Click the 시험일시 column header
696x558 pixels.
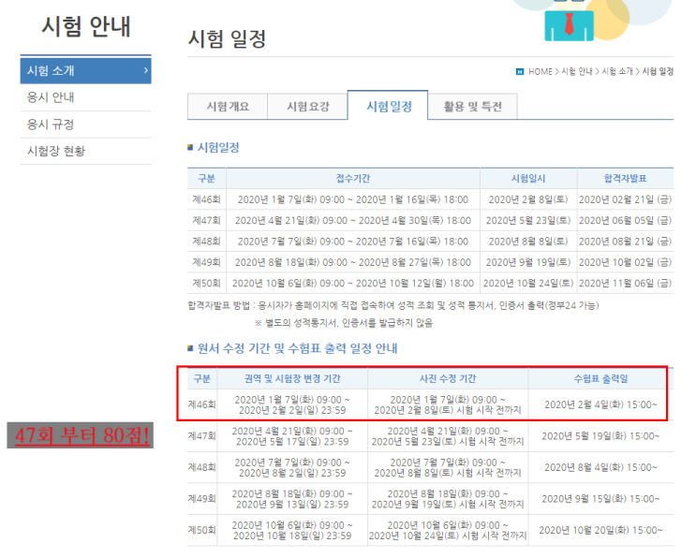[x=528, y=178]
